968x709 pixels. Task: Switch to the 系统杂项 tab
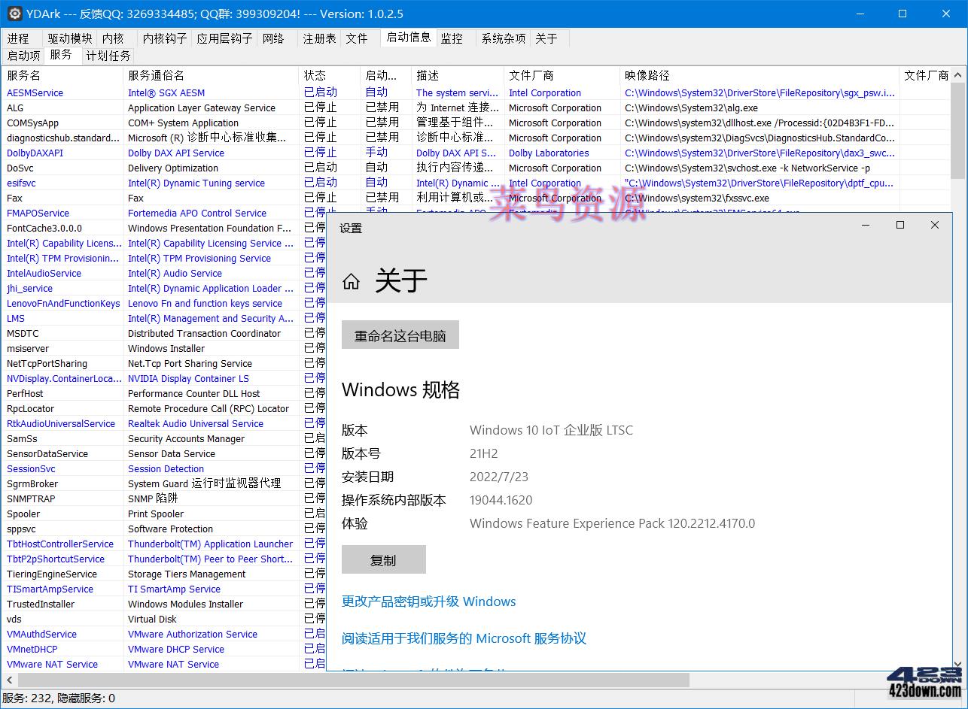pos(502,38)
